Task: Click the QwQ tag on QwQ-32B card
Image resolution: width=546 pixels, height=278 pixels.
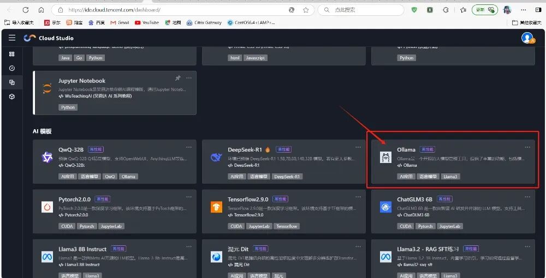Action: coord(110,177)
